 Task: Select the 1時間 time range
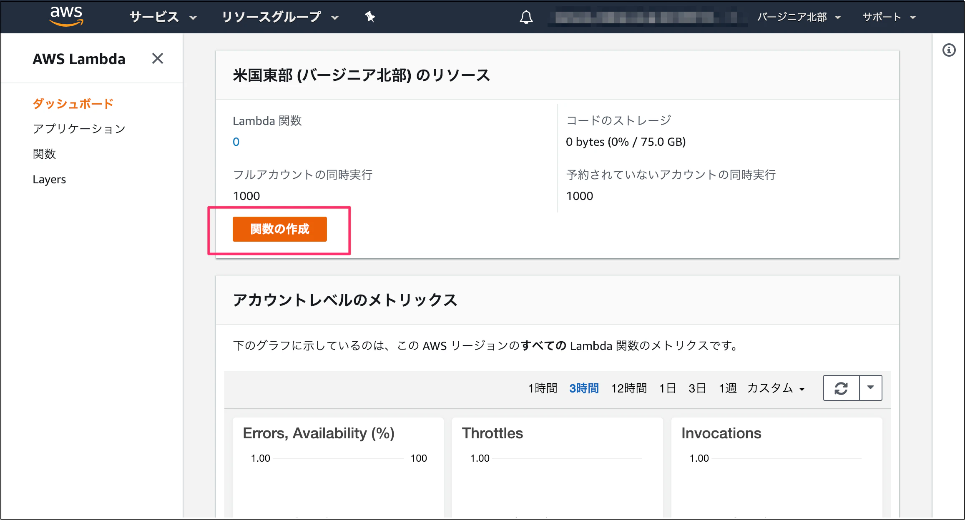point(543,388)
